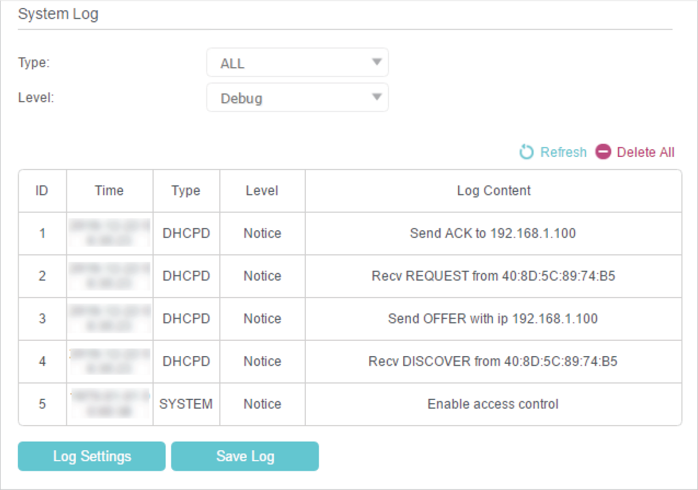Image resolution: width=698 pixels, height=490 pixels.
Task: Click the Refresh circular arrow icon
Action: [526, 152]
